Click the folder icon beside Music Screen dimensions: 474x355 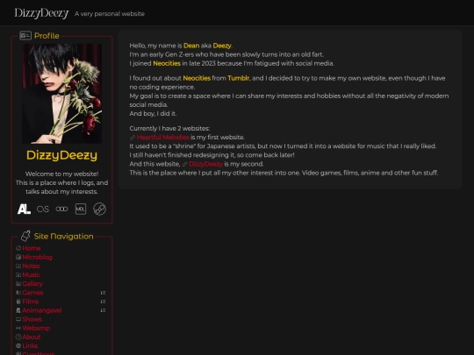pos(18,275)
